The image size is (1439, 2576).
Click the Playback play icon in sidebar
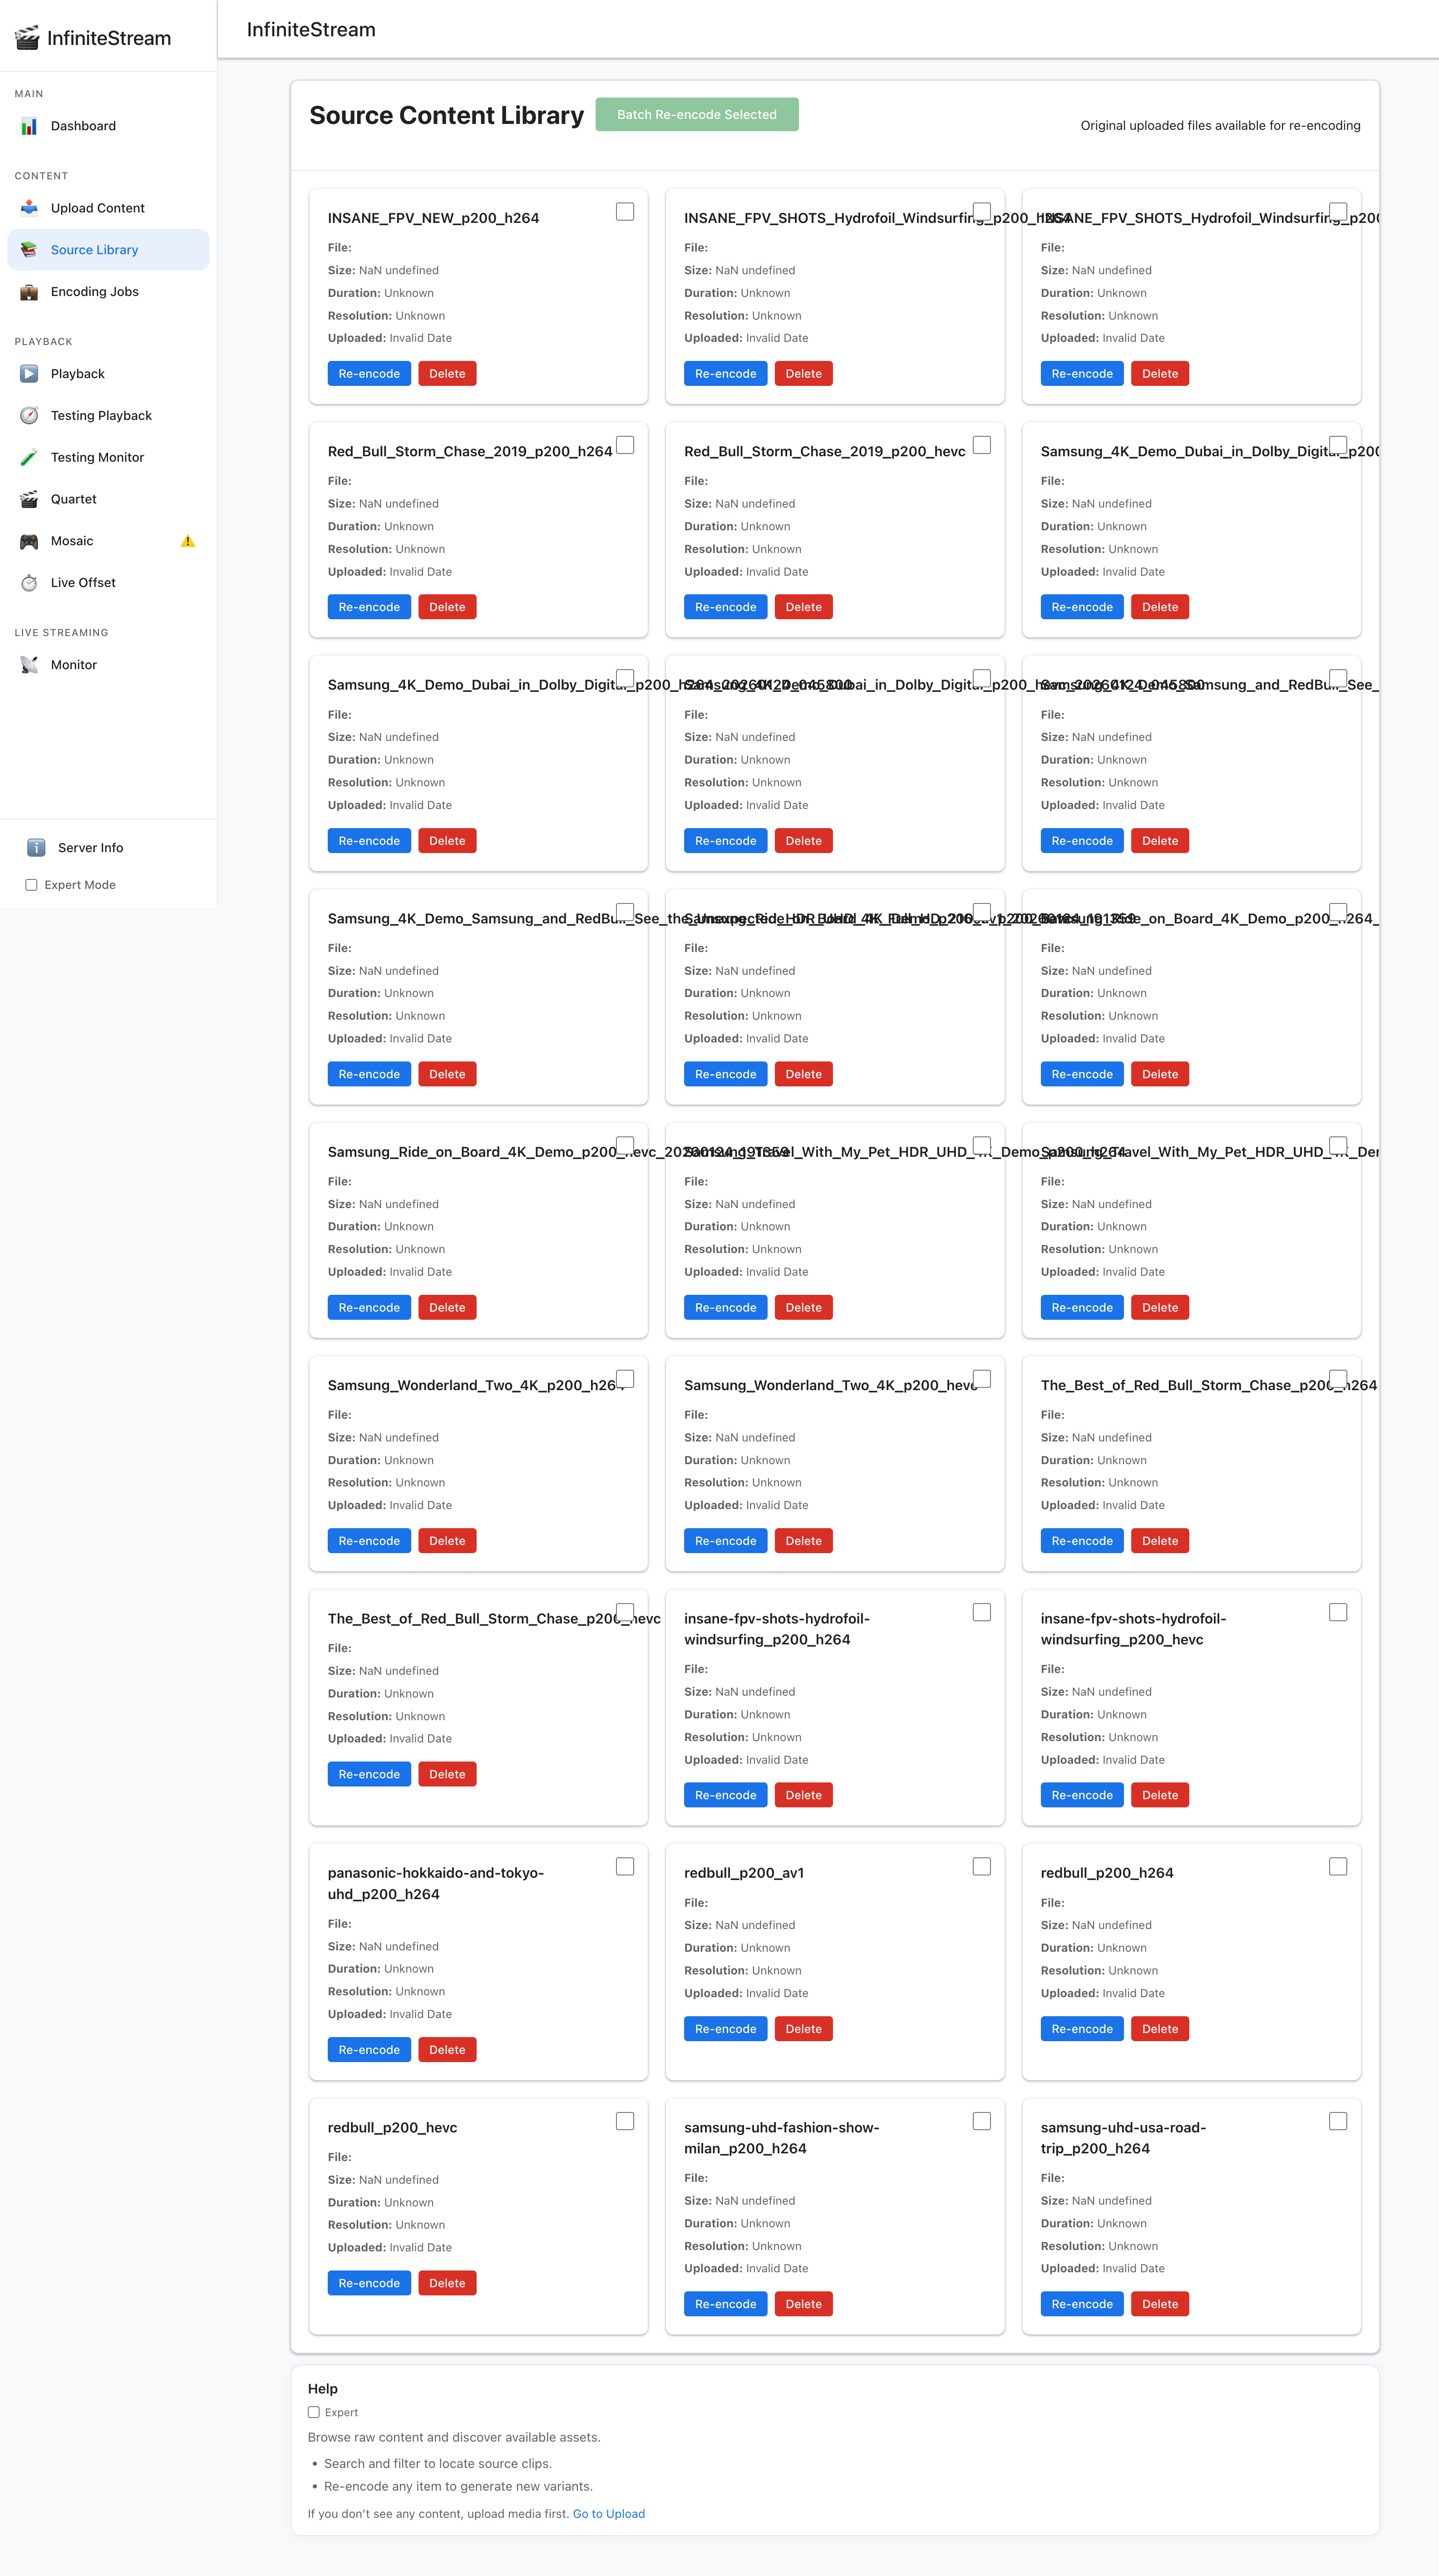(x=29, y=374)
